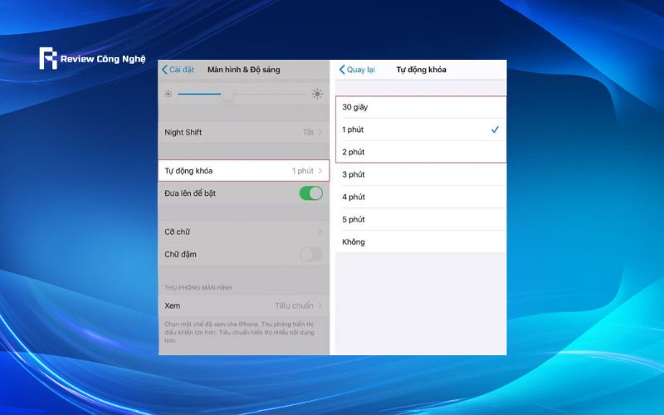This screenshot has width=664, height=415.
Task: Open Tự động khóa setting
Action: [x=243, y=171]
